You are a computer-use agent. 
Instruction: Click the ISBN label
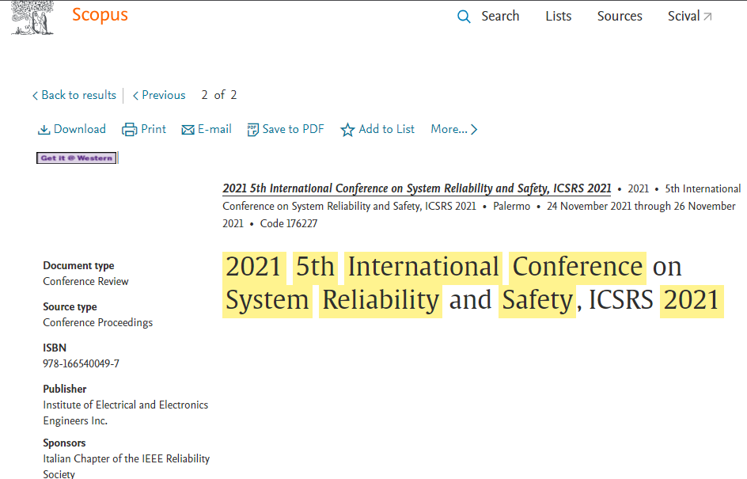pos(55,348)
